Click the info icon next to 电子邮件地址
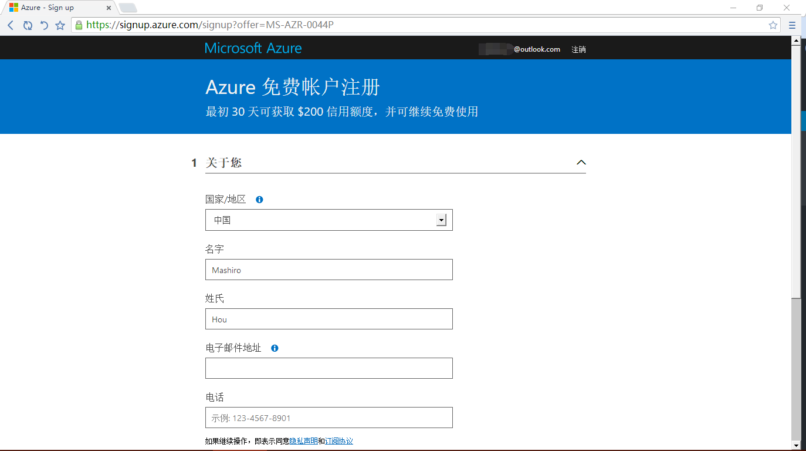 pos(275,348)
